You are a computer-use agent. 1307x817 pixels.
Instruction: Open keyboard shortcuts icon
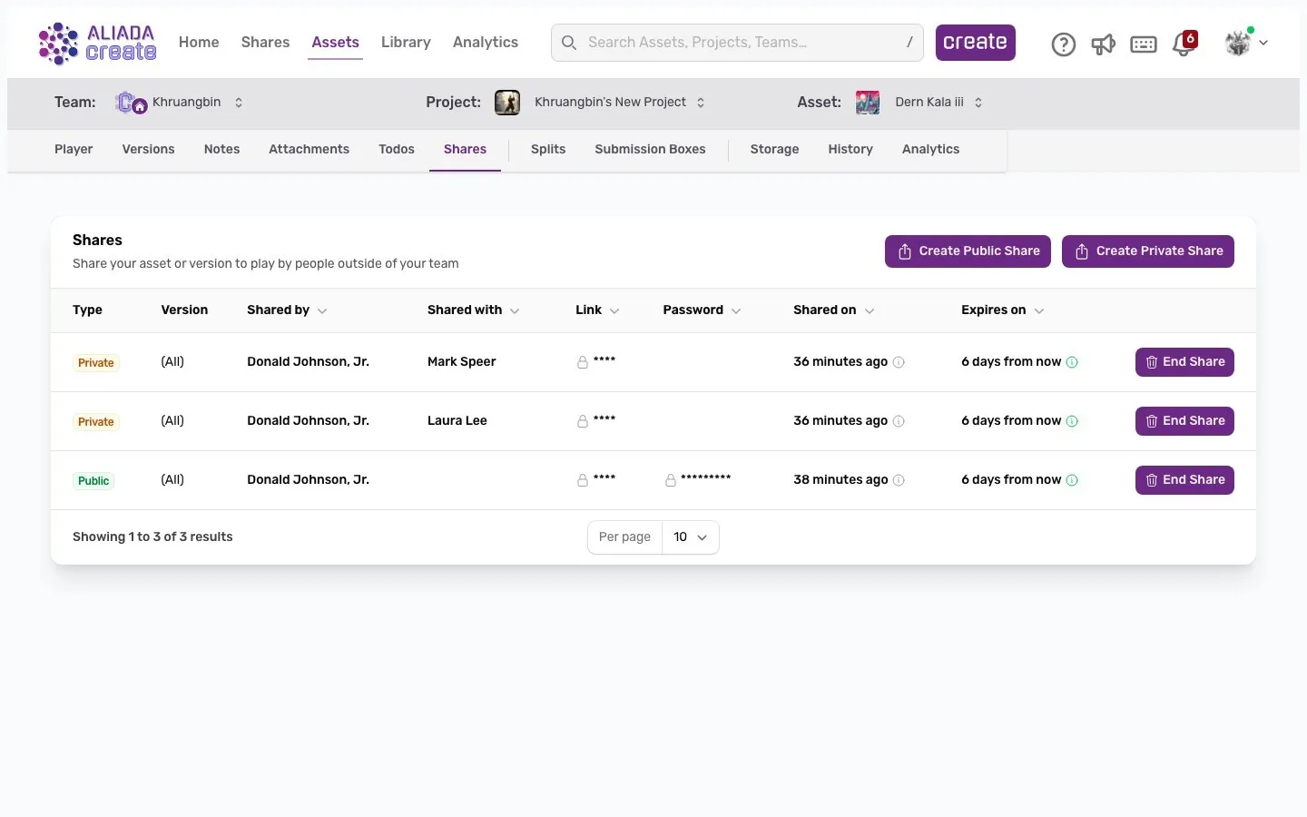click(x=1143, y=44)
